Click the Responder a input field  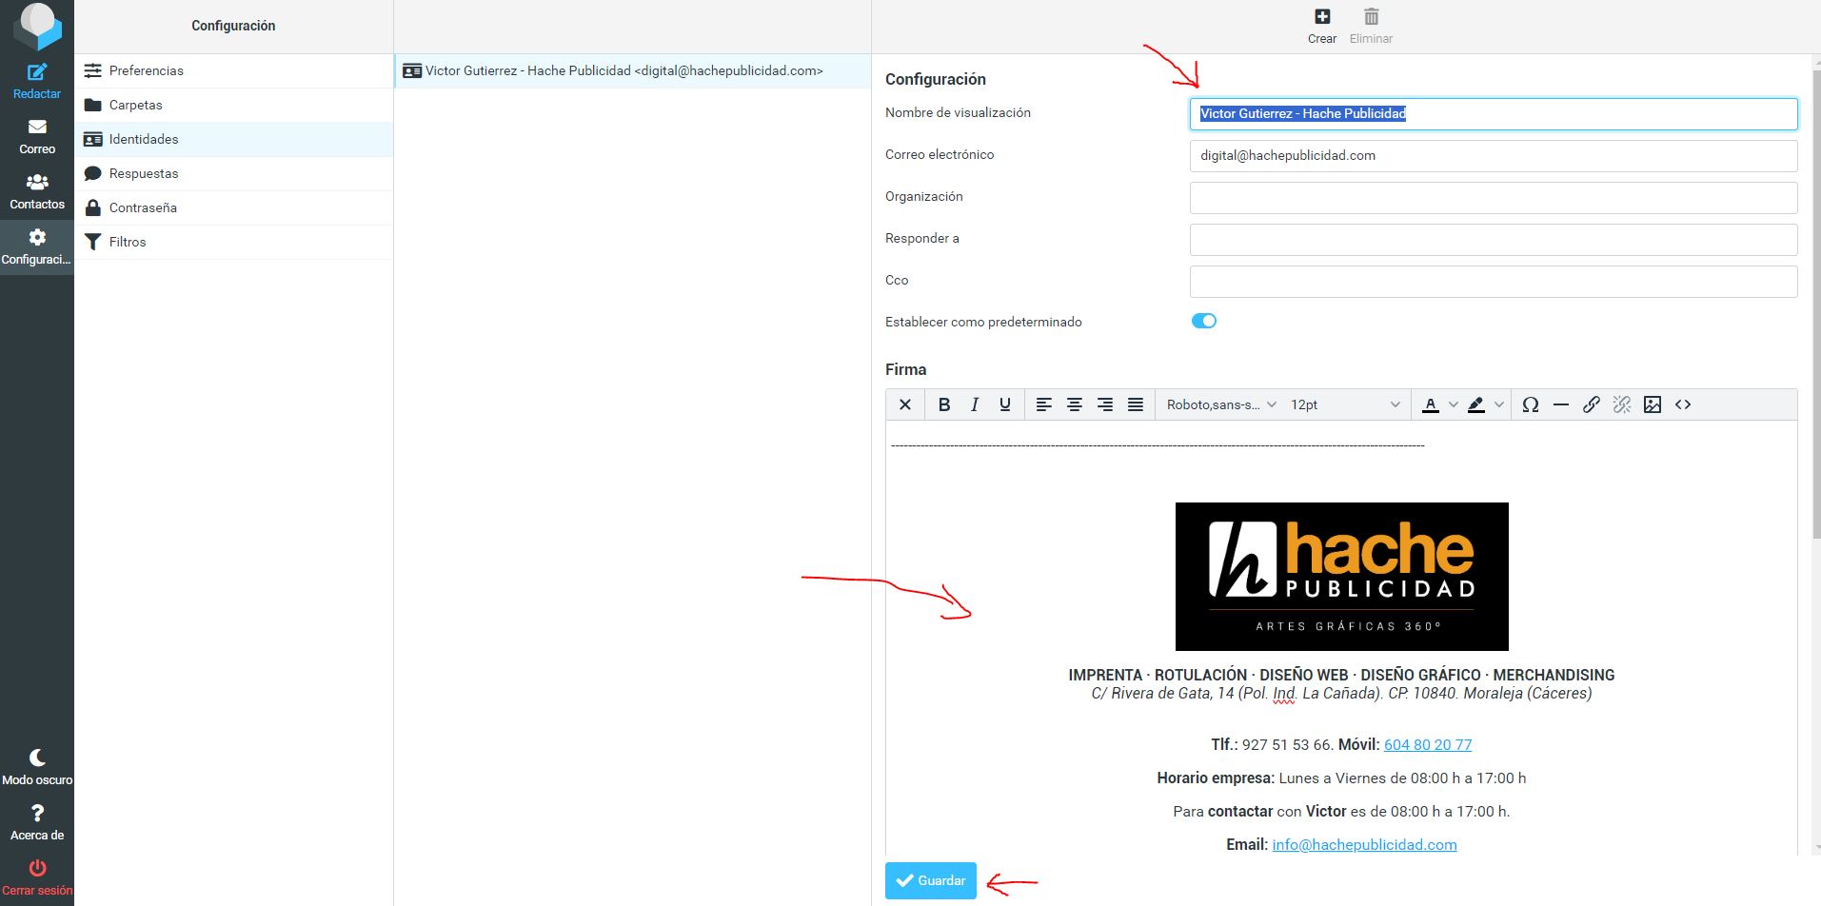pyautogui.click(x=1494, y=240)
